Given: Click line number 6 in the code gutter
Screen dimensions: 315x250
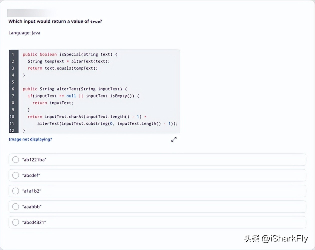Looking at the screenshot, I should 13,89.
